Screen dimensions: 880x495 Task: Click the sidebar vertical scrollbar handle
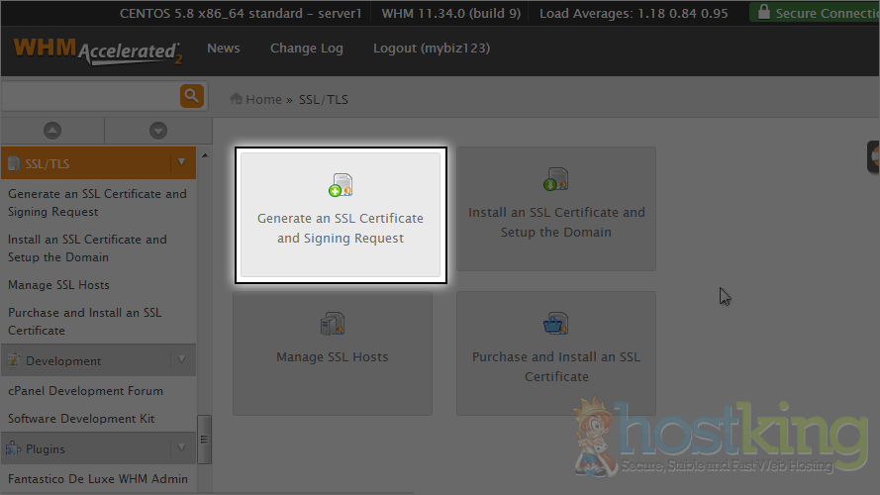point(205,432)
